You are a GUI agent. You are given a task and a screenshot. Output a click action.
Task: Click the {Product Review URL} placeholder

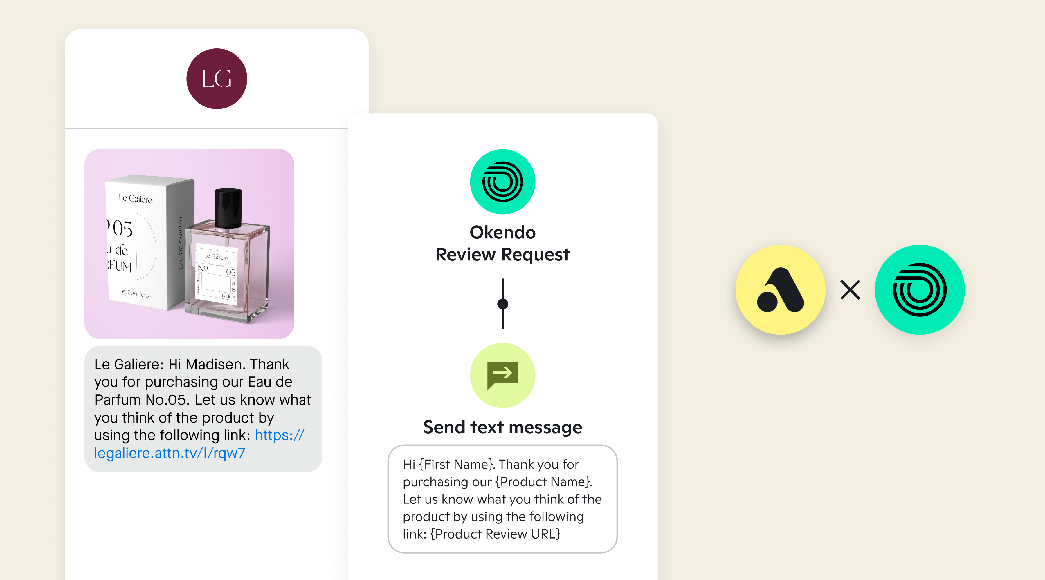point(495,534)
